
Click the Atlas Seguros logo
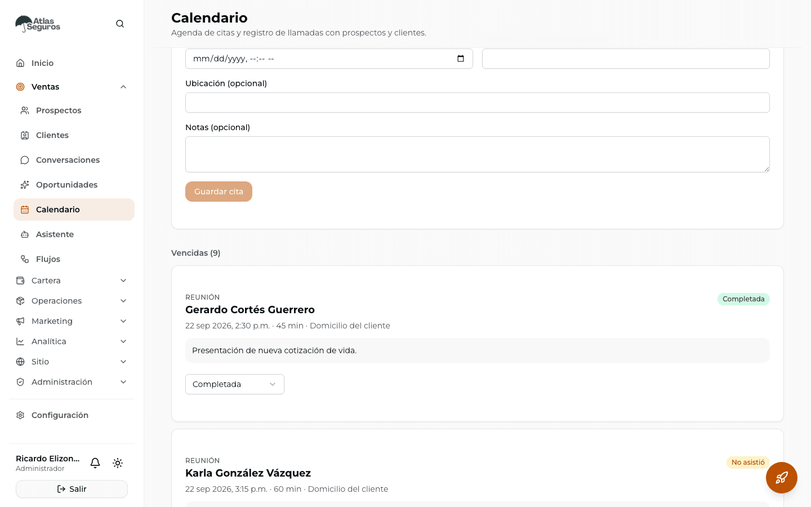[38, 24]
